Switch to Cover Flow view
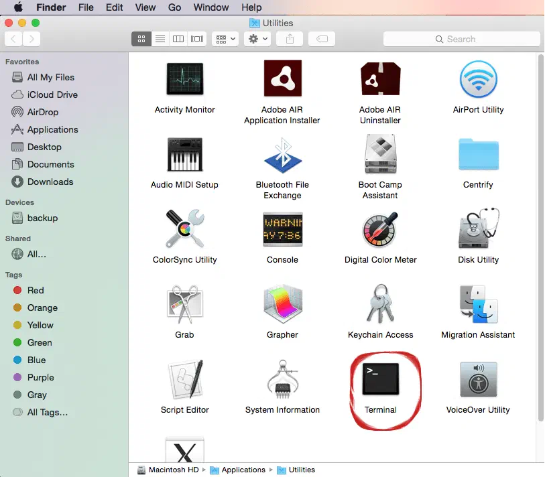Screen dimensions: 545x477 click(197, 39)
